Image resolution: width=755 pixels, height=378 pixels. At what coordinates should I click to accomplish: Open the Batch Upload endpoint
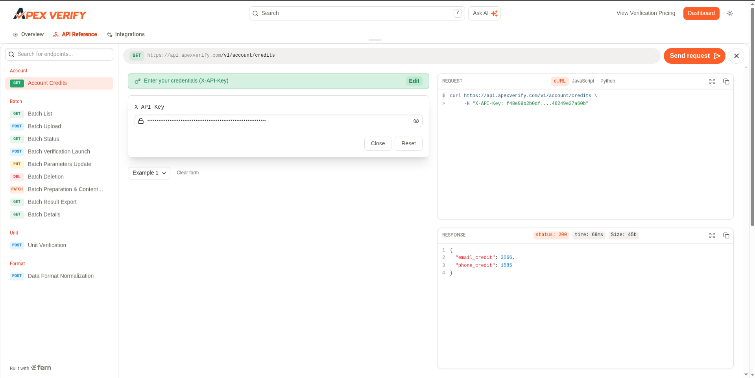(x=59, y=126)
